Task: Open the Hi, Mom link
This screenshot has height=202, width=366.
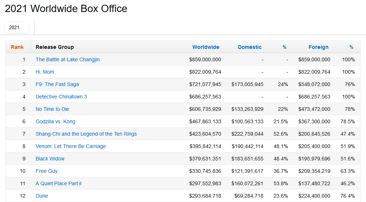Action: pyautogui.click(x=45, y=72)
